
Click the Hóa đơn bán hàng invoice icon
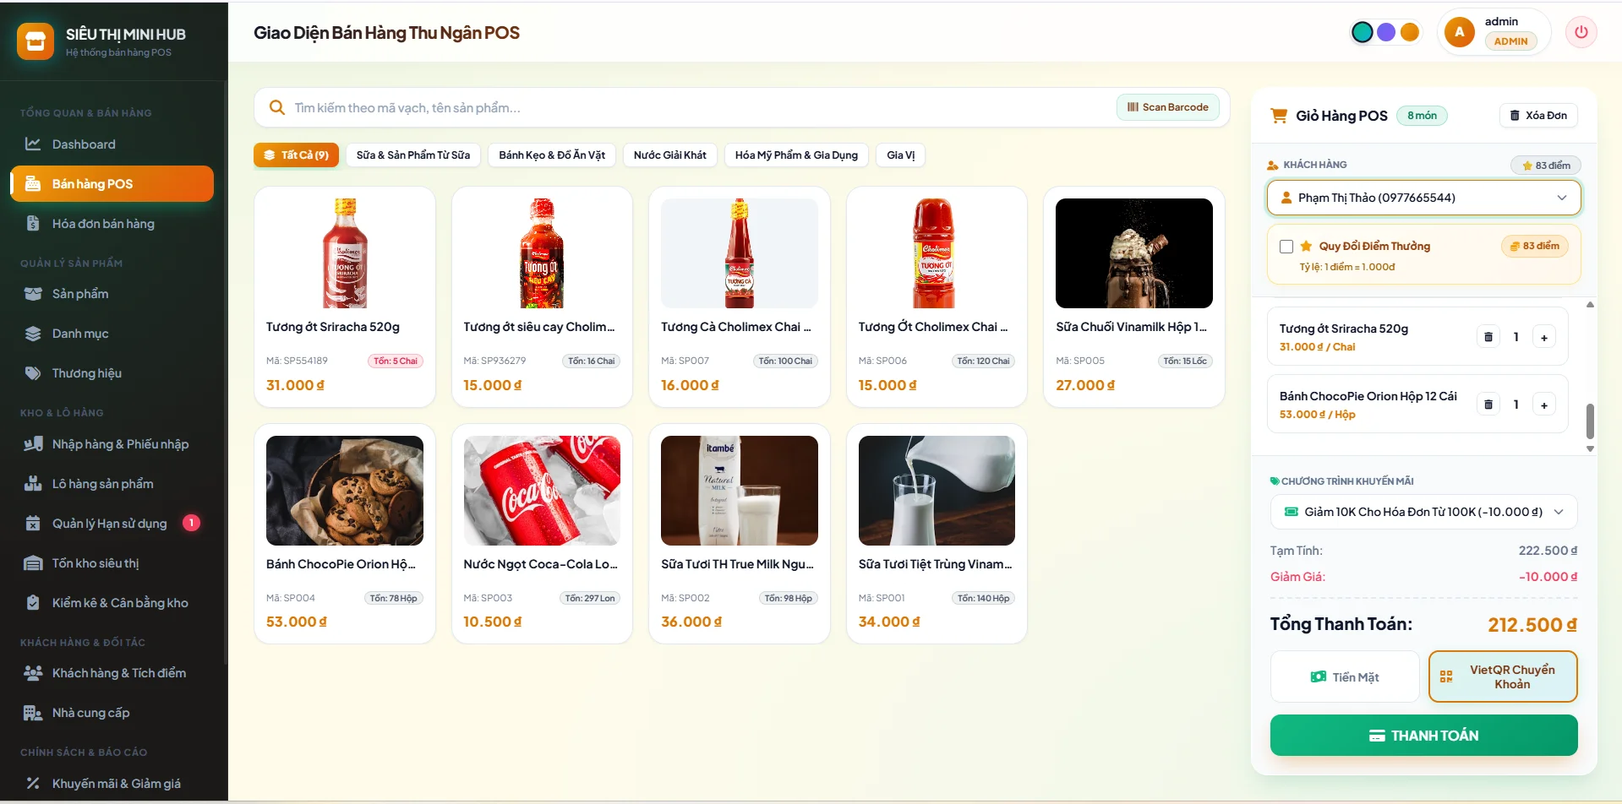tap(33, 224)
